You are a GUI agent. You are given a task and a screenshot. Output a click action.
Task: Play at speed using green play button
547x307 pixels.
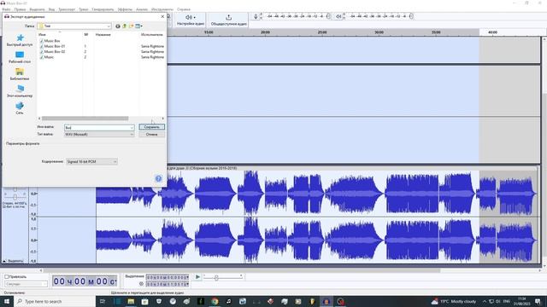(197, 277)
